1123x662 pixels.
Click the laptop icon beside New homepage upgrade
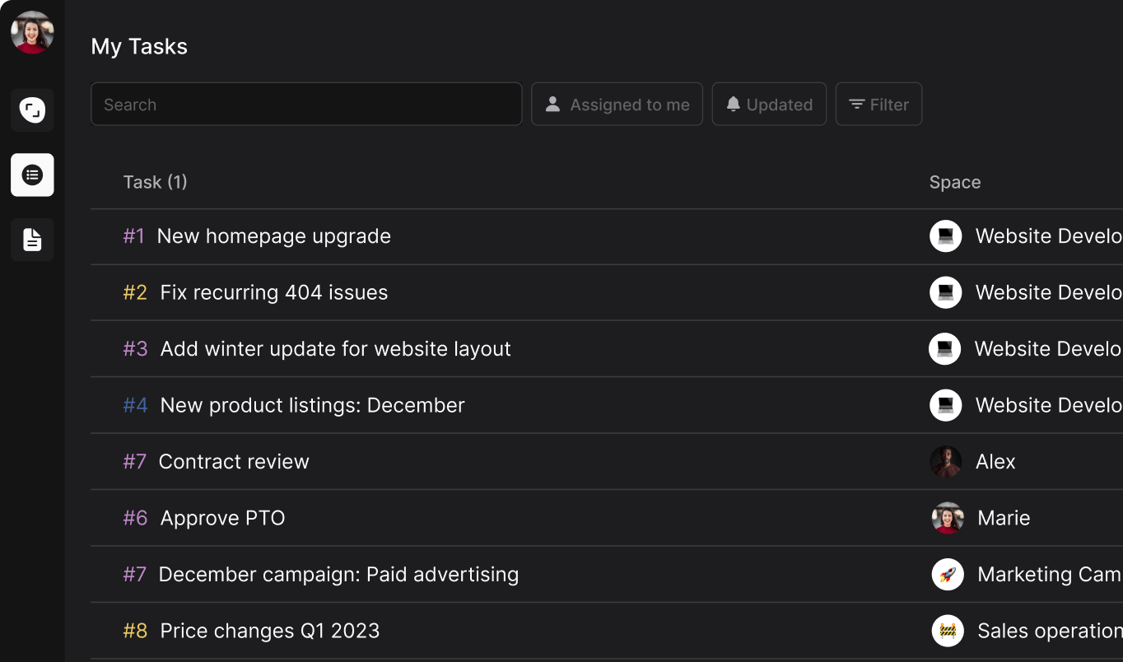point(945,236)
